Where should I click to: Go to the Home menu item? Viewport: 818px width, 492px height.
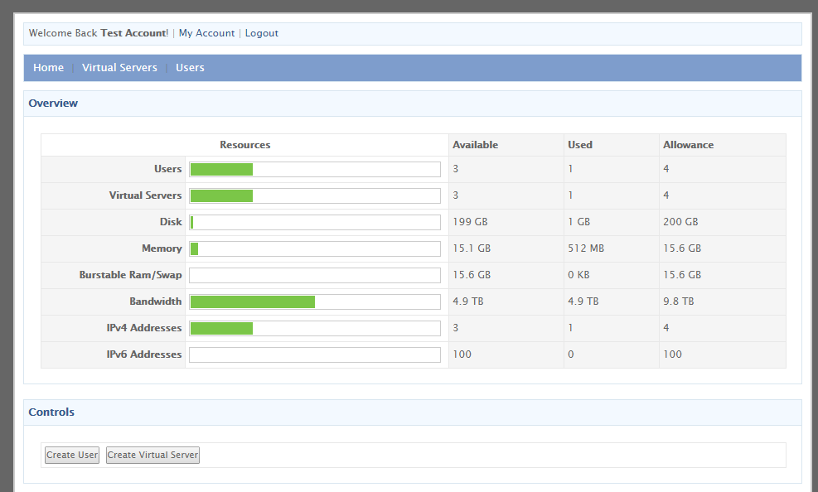48,68
